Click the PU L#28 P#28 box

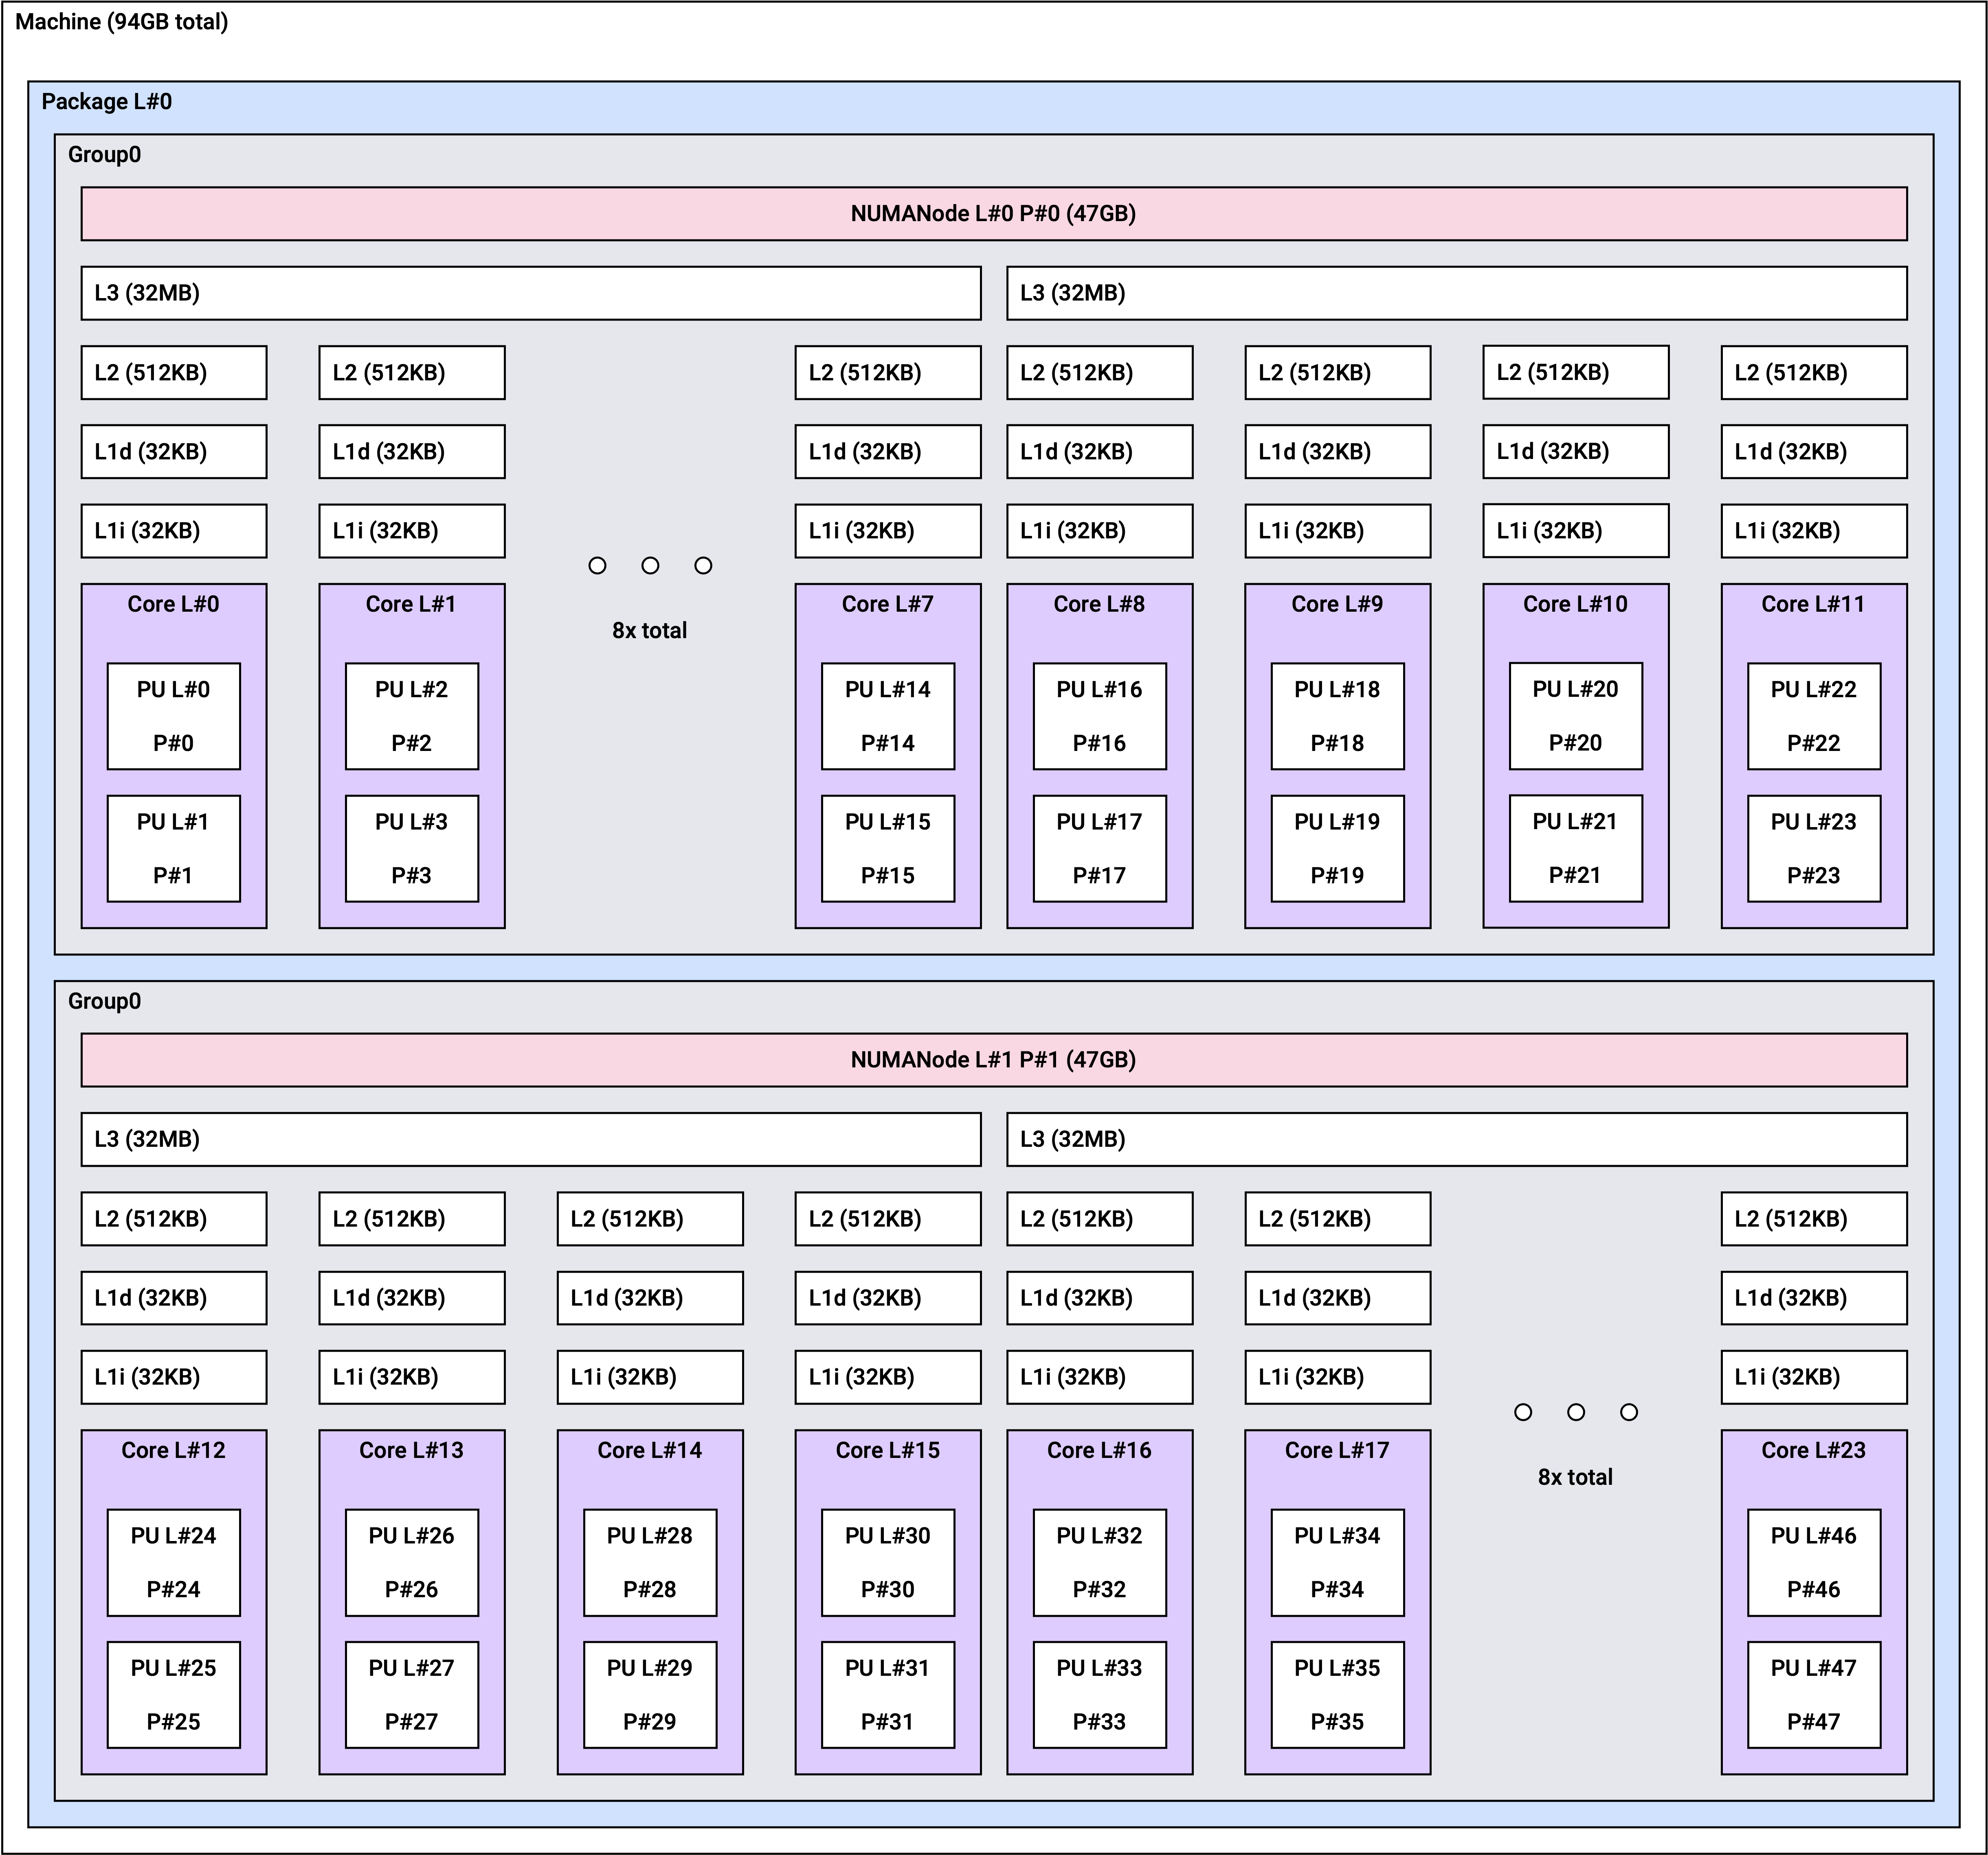(x=650, y=1563)
